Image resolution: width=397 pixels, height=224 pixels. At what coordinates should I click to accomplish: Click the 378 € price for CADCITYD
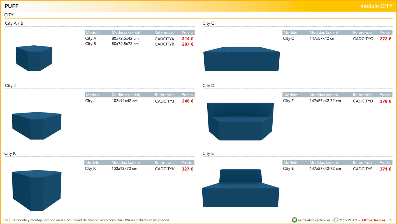385,101
